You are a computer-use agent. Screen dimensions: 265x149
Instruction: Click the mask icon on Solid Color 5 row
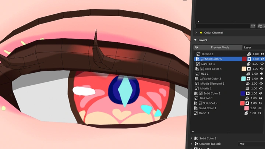tap(249, 59)
